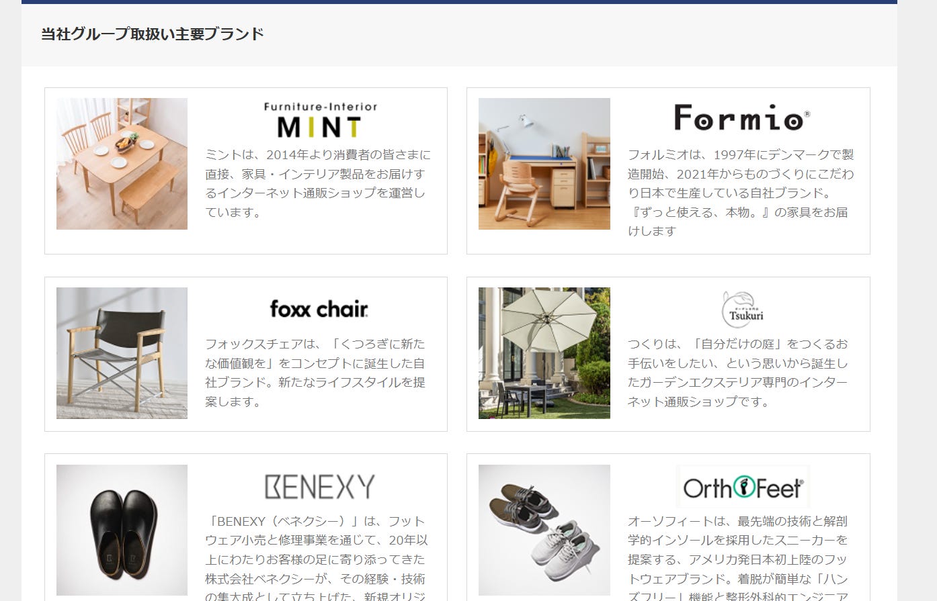The width and height of the screenshot is (937, 601).
Task: Click the description starting オーソフィートは、最先端
Action: [x=738, y=557]
